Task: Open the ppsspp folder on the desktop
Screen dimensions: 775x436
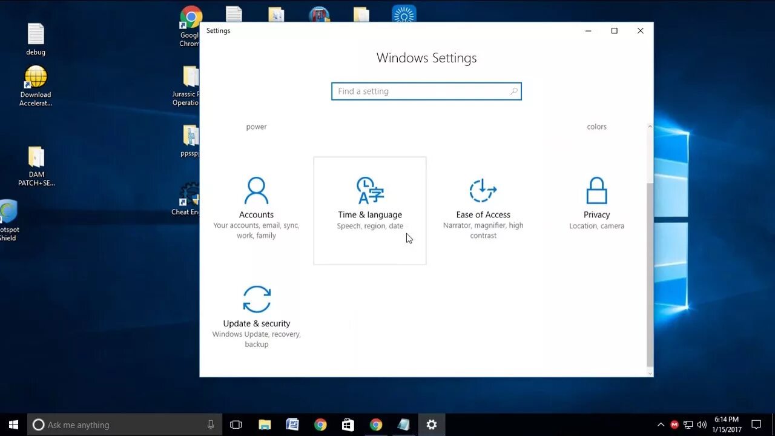Action: click(190, 141)
